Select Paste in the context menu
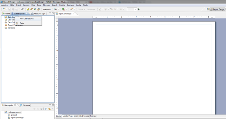This screenshot has width=226, height=119. point(22,23)
